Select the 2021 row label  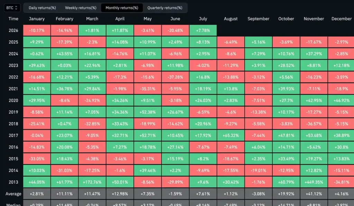click(13, 89)
